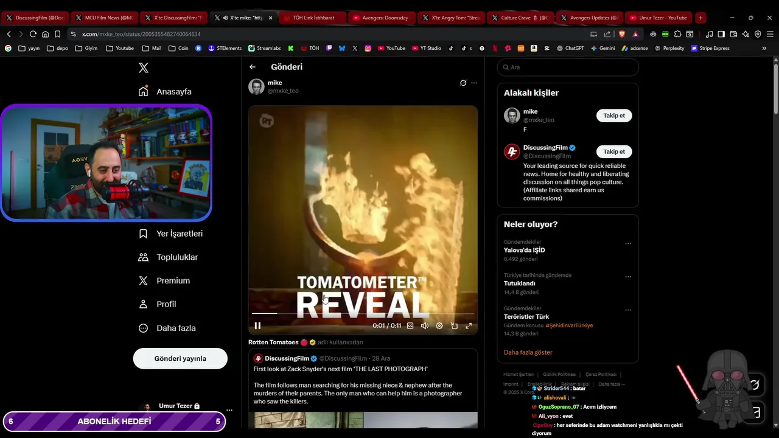779x438 pixels.
Task: Open the YT Studio bookmark
Action: (x=426, y=48)
